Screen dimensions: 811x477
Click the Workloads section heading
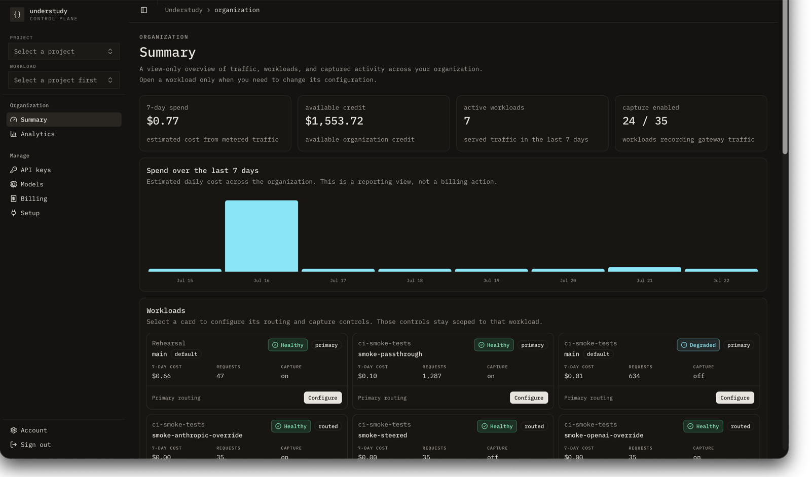pos(166,311)
